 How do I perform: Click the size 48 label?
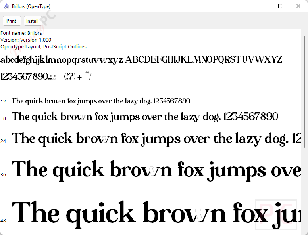click(3, 221)
